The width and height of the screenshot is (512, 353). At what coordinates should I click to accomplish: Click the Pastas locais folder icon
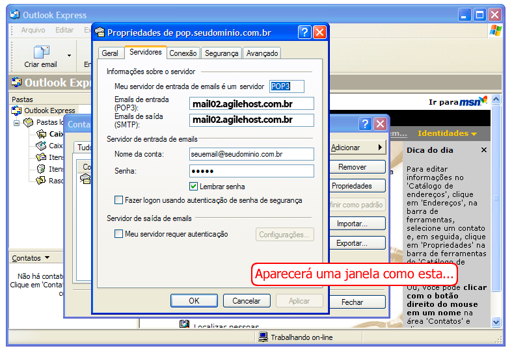(28, 122)
